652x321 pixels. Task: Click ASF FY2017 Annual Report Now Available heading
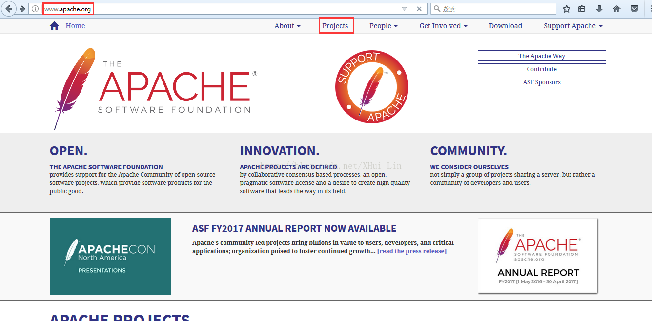pyautogui.click(x=294, y=228)
